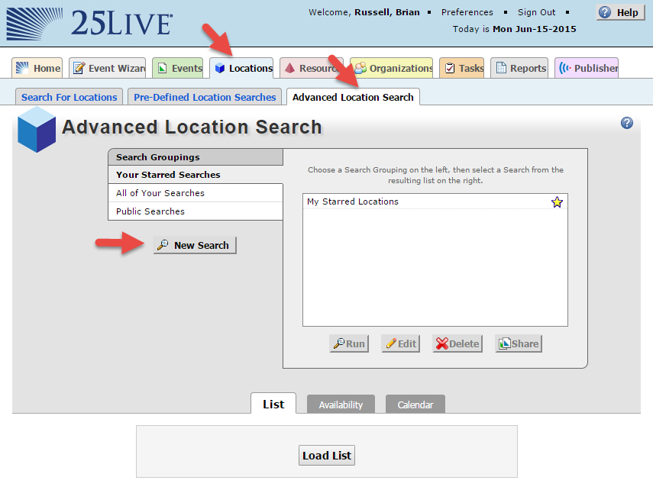
Task: Switch to Availability view tab
Action: pos(341,405)
